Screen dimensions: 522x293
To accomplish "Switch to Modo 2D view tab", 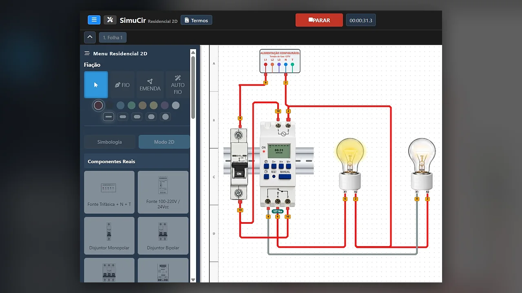I will tap(164, 142).
